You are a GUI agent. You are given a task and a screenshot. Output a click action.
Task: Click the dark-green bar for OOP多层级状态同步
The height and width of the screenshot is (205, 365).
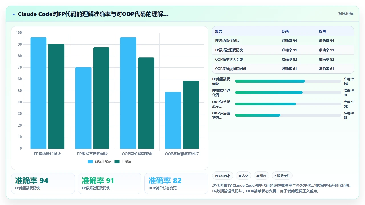(191, 115)
